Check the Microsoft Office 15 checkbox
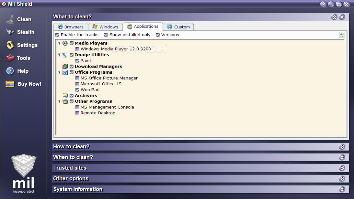This screenshot has width=354, height=199. [77, 84]
